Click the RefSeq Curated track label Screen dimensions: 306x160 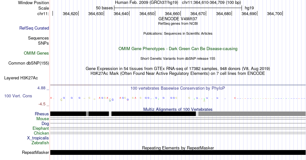coord(34,28)
